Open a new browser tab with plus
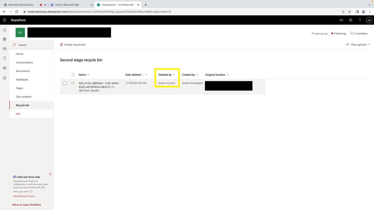This screenshot has width=374, height=210. (x=146, y=5)
